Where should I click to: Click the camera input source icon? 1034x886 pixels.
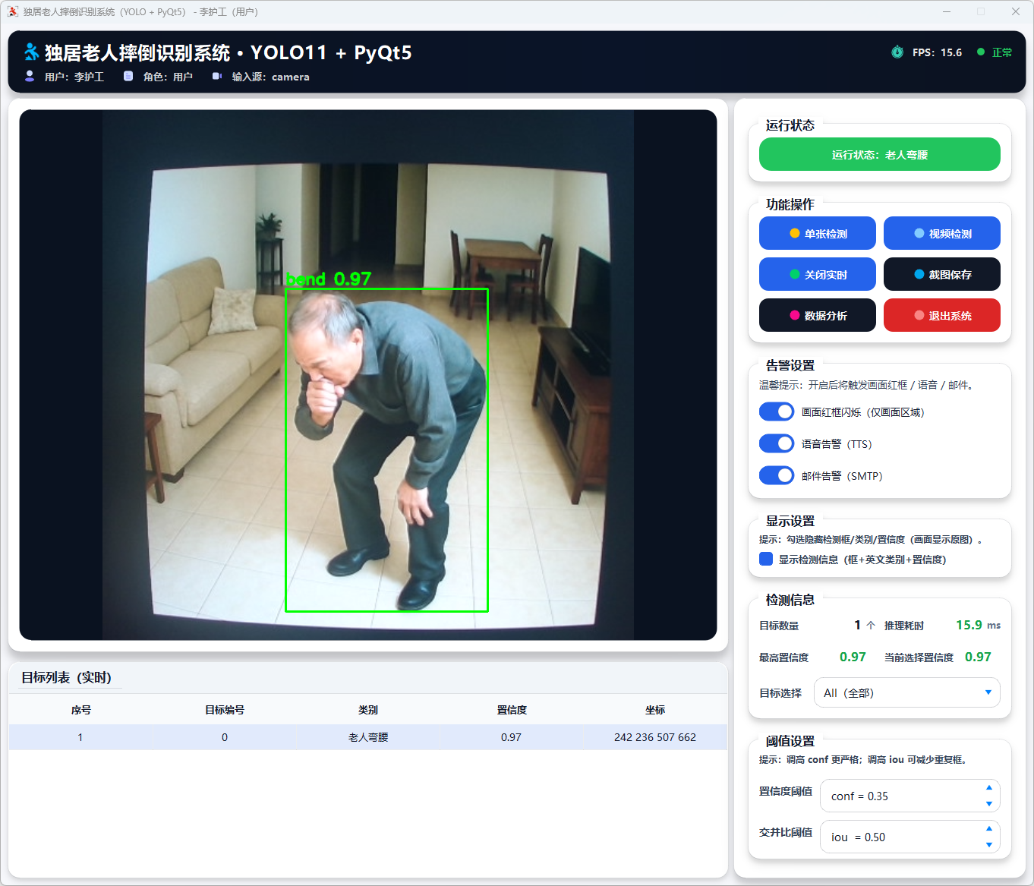[x=217, y=76]
